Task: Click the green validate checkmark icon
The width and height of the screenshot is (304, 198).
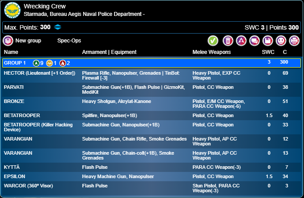Action: pos(213,41)
